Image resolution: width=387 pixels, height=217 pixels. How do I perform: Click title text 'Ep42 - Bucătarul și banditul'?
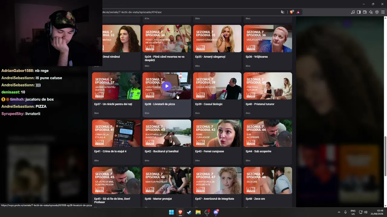[x=161, y=151]
